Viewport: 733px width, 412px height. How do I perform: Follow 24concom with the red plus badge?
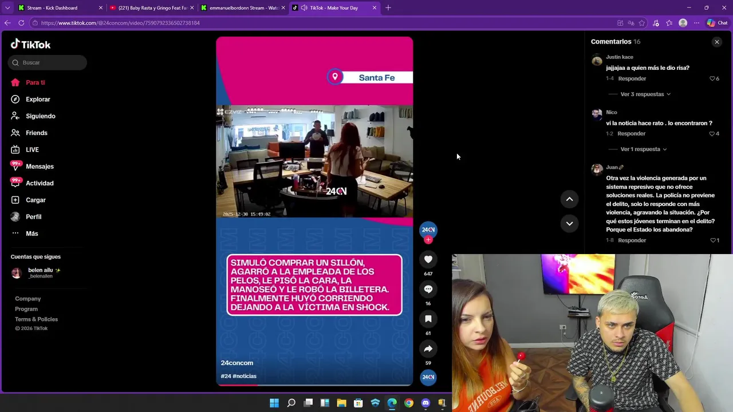click(428, 240)
